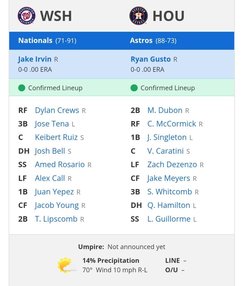Open Amed Rosario player link
This screenshot has height=286, width=243.
point(60,164)
